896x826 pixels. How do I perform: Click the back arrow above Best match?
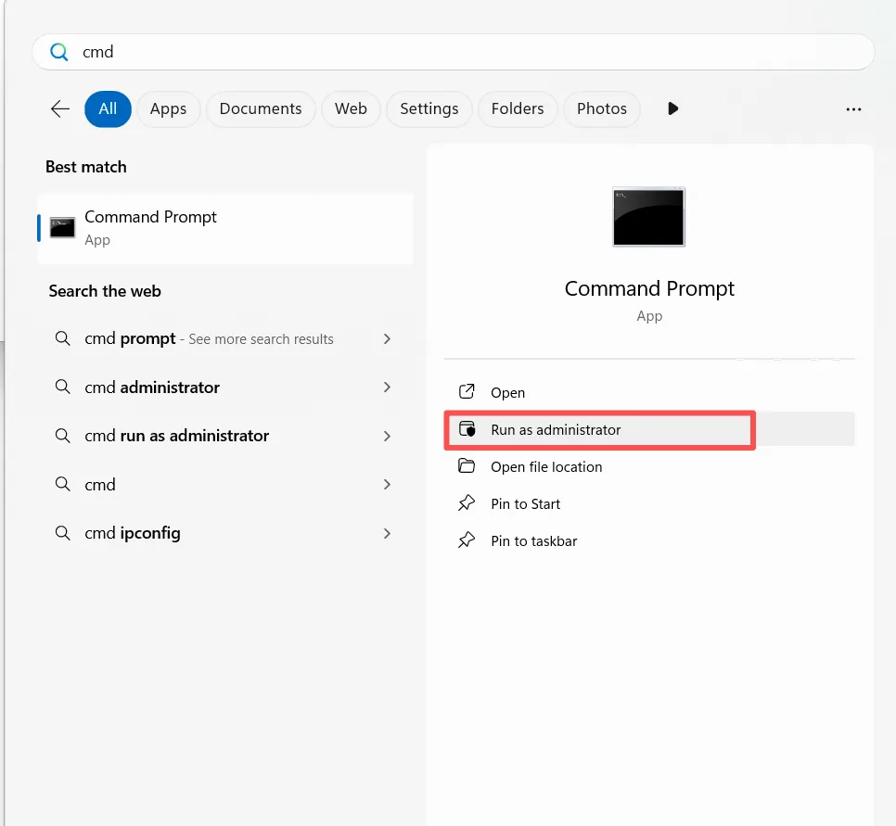[x=58, y=108]
